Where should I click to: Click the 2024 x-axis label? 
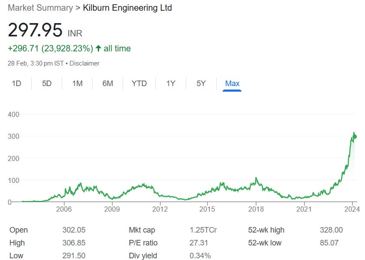coord(352,209)
